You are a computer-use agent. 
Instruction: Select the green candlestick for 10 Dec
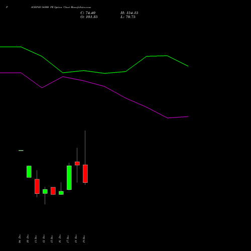pos(29,172)
